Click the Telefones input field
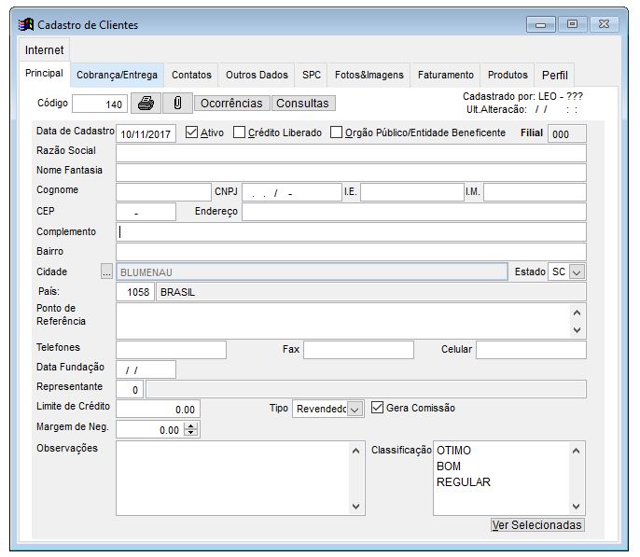This screenshot has width=640, height=557. [171, 350]
